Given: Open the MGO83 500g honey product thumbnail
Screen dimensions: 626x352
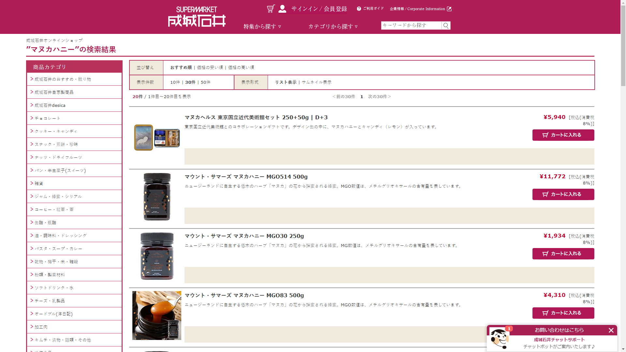Looking at the screenshot, I should point(157,315).
